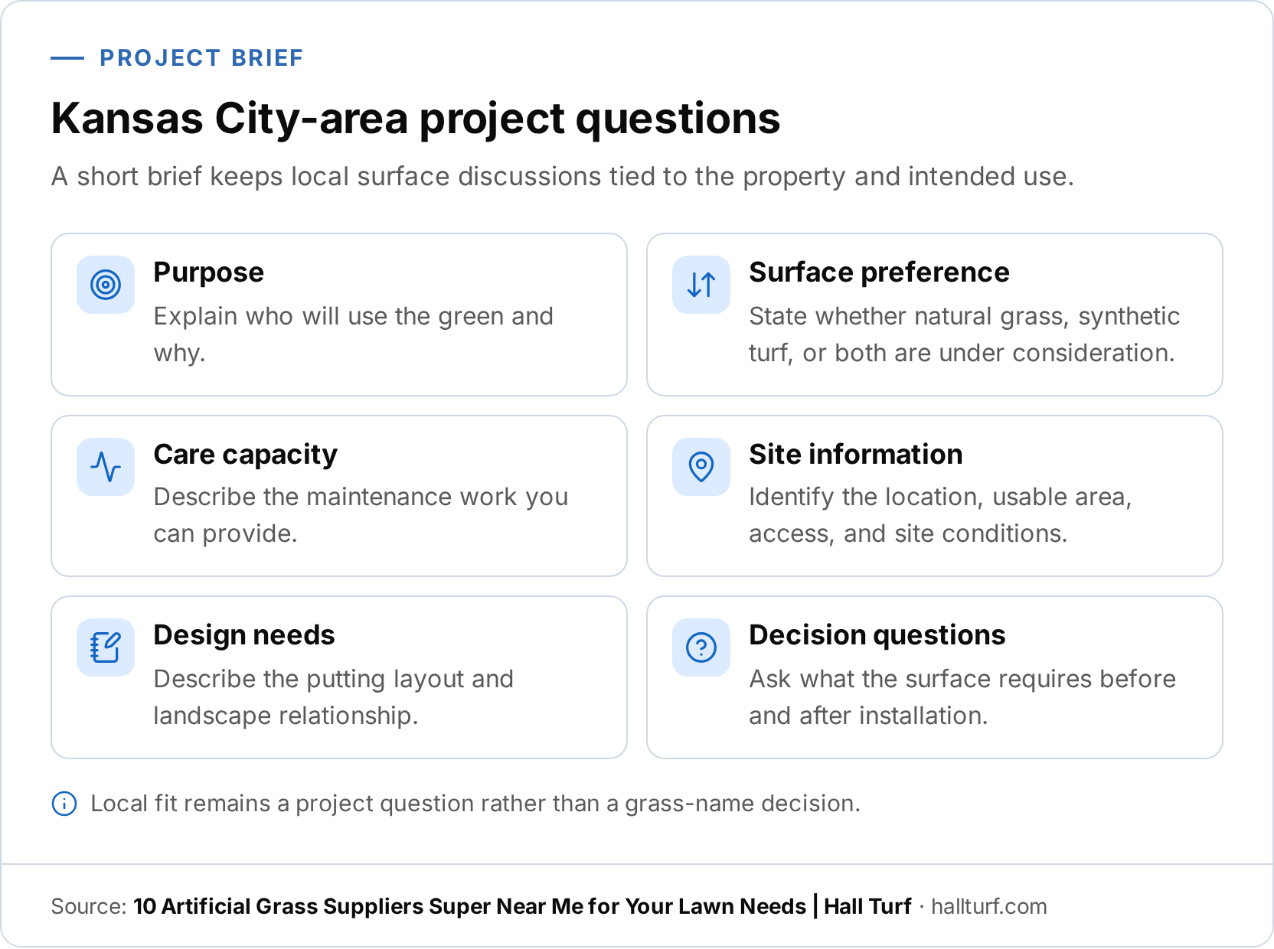Open the Hall Turf source article title
1274x949 pixels.
point(522,906)
